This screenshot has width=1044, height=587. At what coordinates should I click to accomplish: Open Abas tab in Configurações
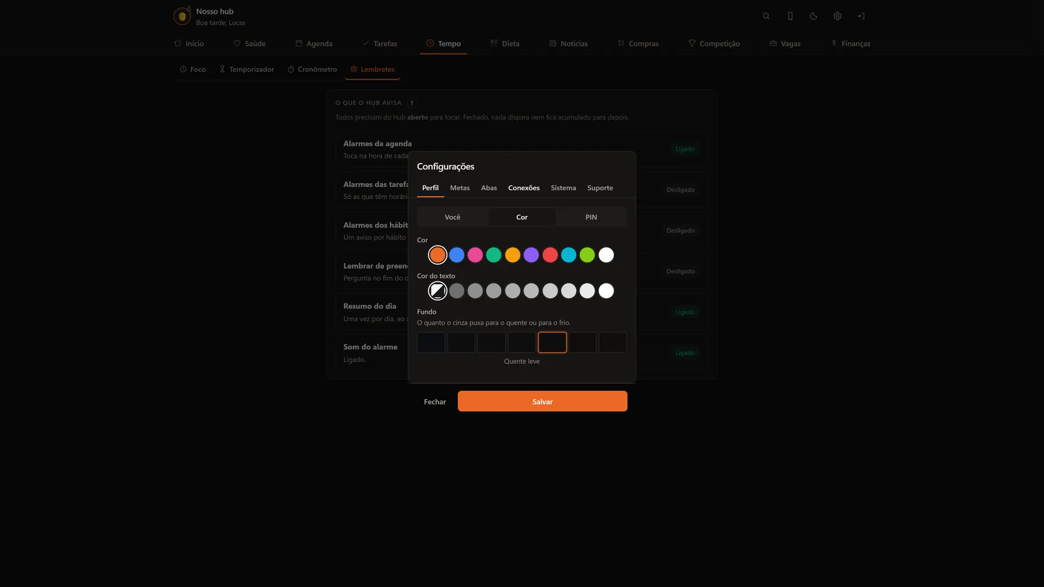pos(489,188)
